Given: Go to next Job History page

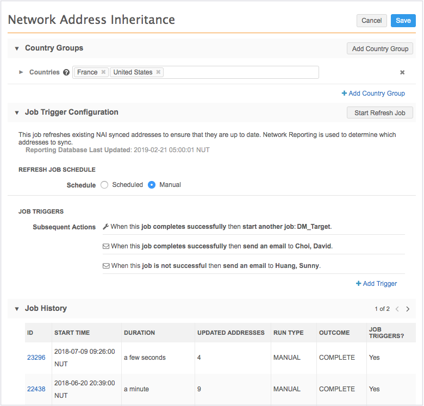Looking at the screenshot, I should (408, 309).
